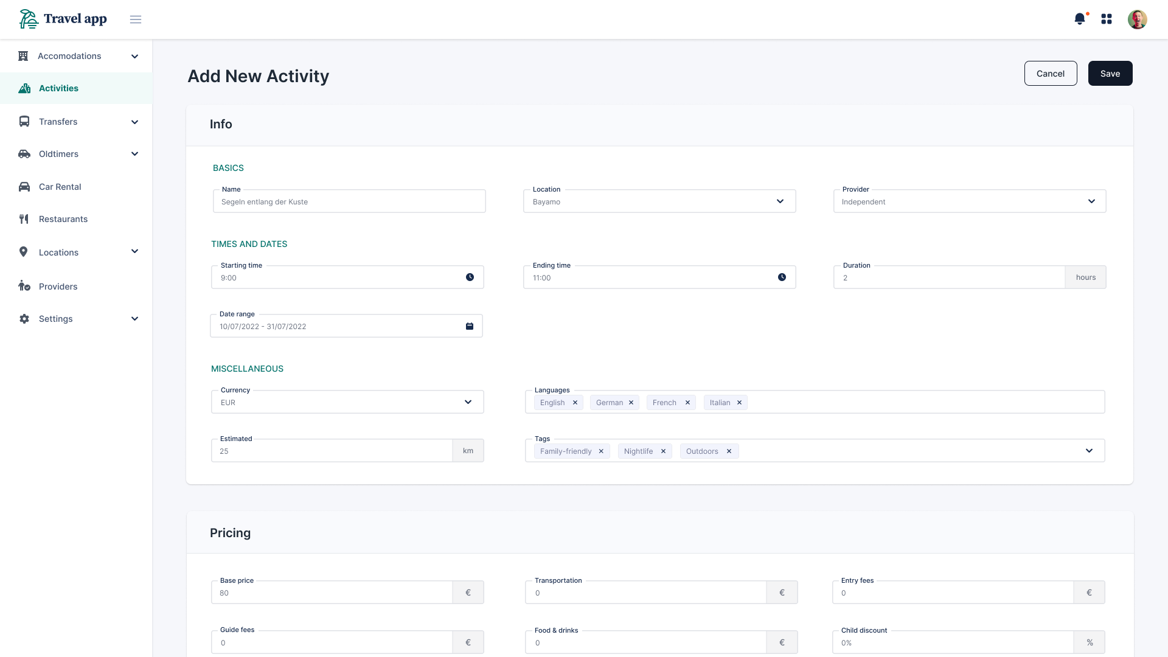The width and height of the screenshot is (1168, 657).
Task: Open the Location dropdown
Action: [659, 201]
